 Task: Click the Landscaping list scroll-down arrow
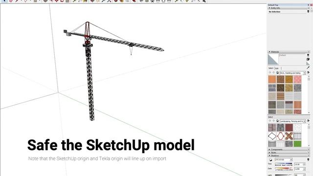[x=309, y=146]
